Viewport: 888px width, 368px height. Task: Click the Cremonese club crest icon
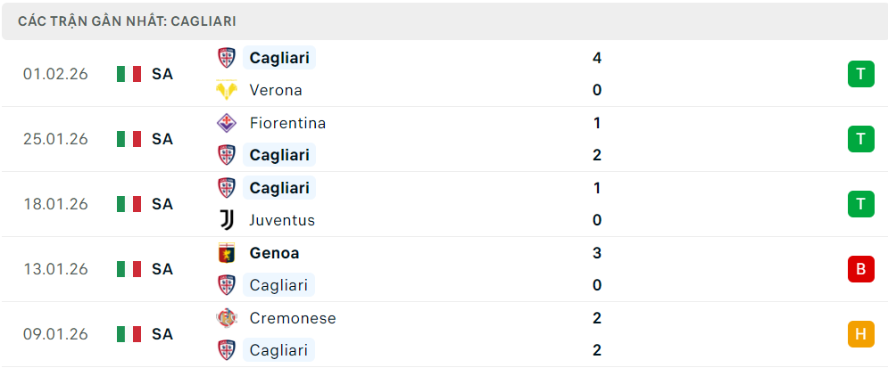click(x=227, y=318)
